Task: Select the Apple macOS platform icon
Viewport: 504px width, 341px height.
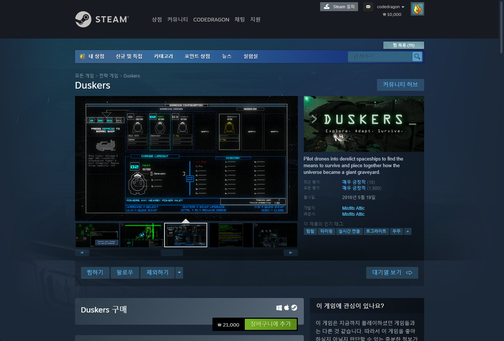Action: [x=287, y=308]
